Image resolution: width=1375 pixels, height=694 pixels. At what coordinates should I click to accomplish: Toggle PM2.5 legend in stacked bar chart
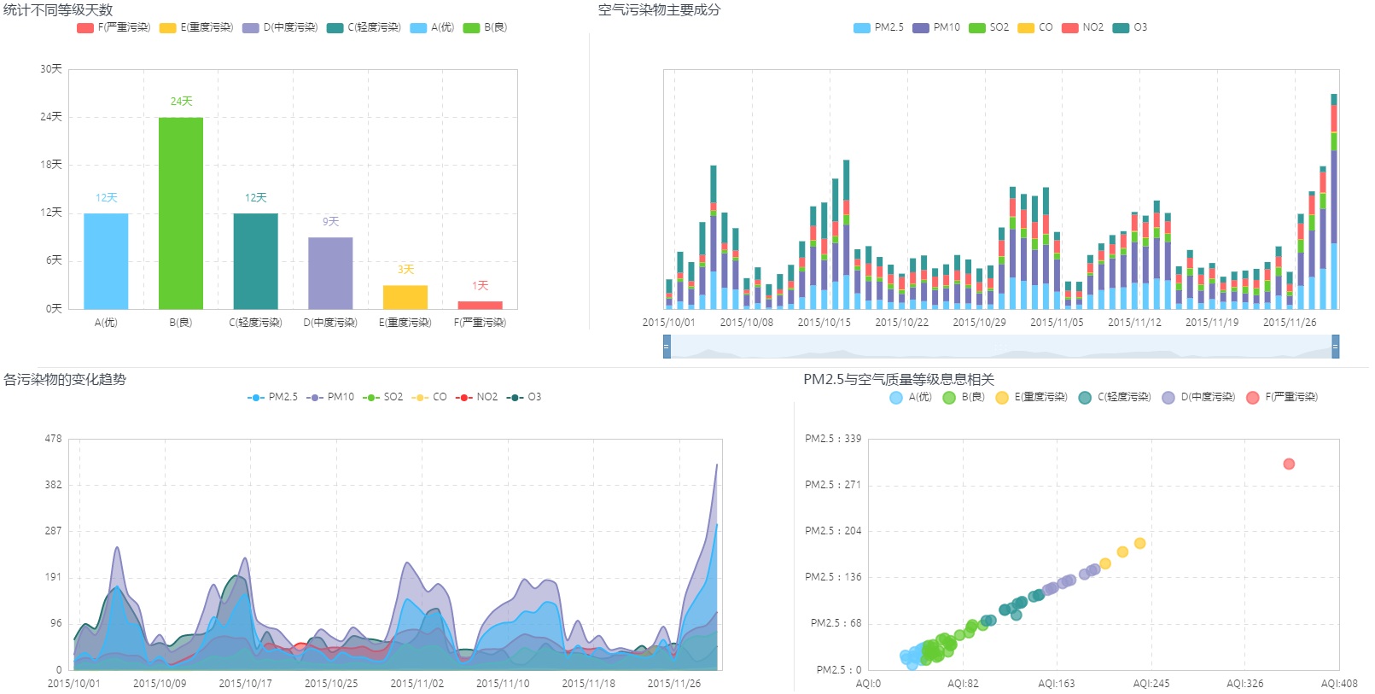pyautogui.click(x=878, y=27)
